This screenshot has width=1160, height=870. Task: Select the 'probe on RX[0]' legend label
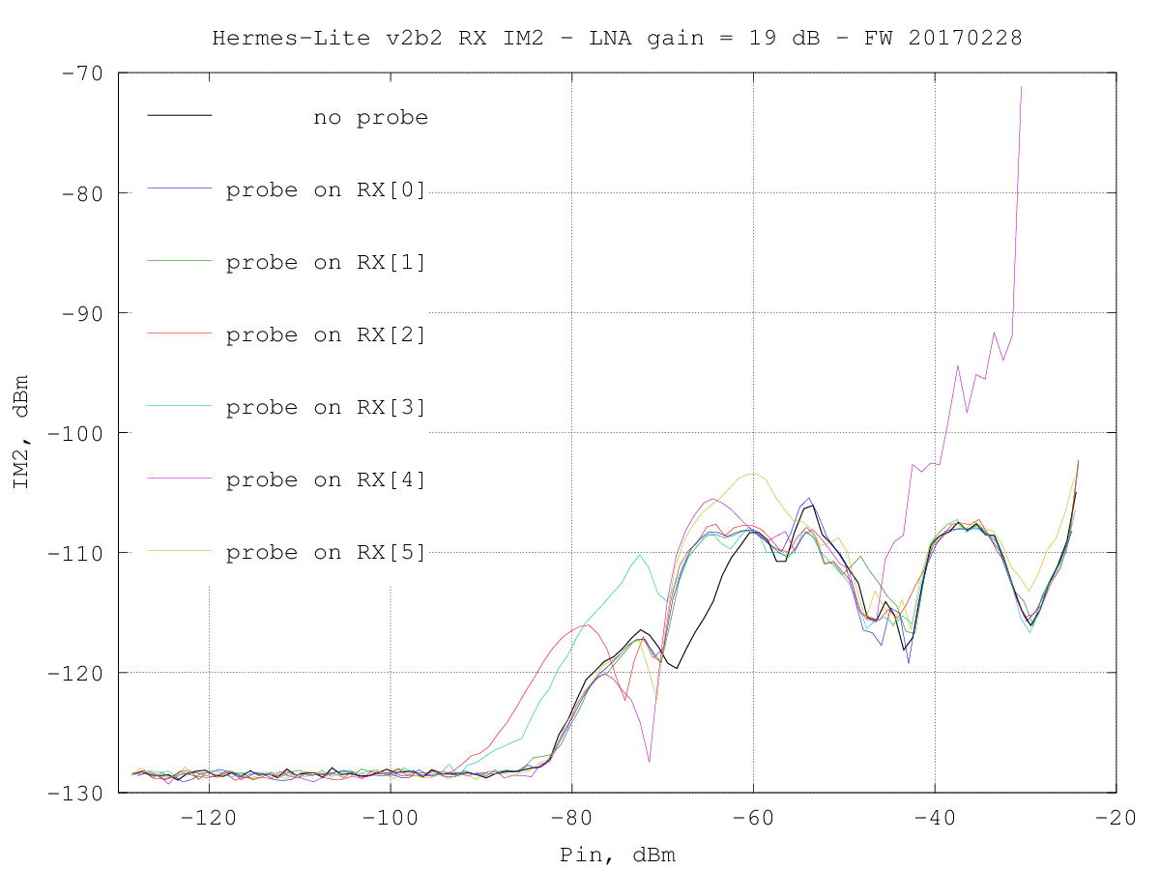[327, 190]
